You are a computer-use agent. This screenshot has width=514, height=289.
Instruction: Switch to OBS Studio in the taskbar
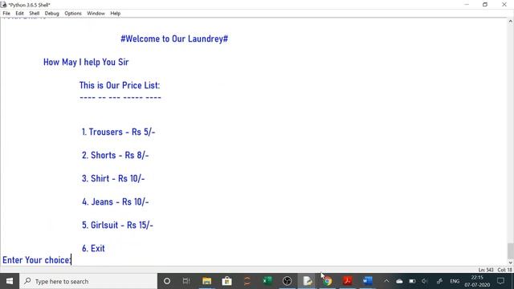pos(288,281)
